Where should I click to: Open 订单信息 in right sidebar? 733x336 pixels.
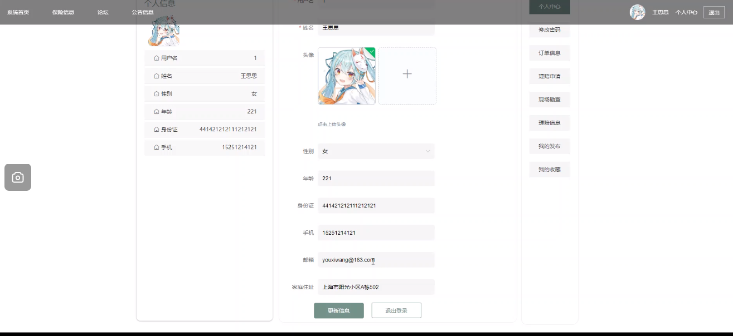click(x=550, y=53)
